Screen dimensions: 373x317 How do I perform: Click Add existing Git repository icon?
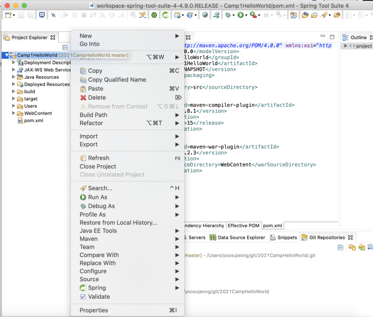[352, 248]
